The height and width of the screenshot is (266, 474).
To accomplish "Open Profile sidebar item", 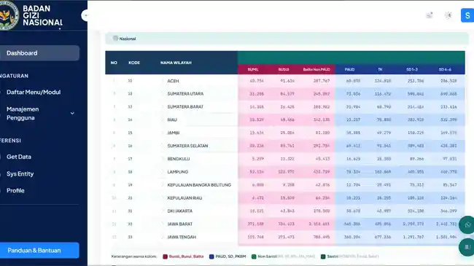I will point(15,191).
